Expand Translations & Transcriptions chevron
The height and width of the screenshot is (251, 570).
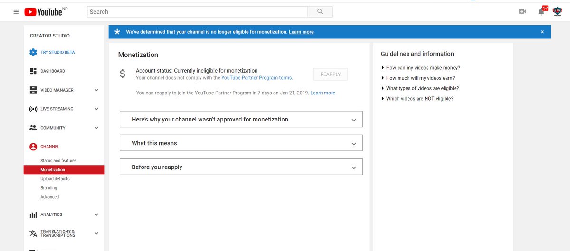coord(96,233)
